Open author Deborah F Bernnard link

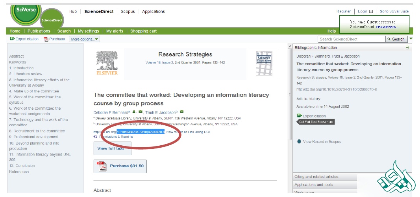tap(111, 112)
